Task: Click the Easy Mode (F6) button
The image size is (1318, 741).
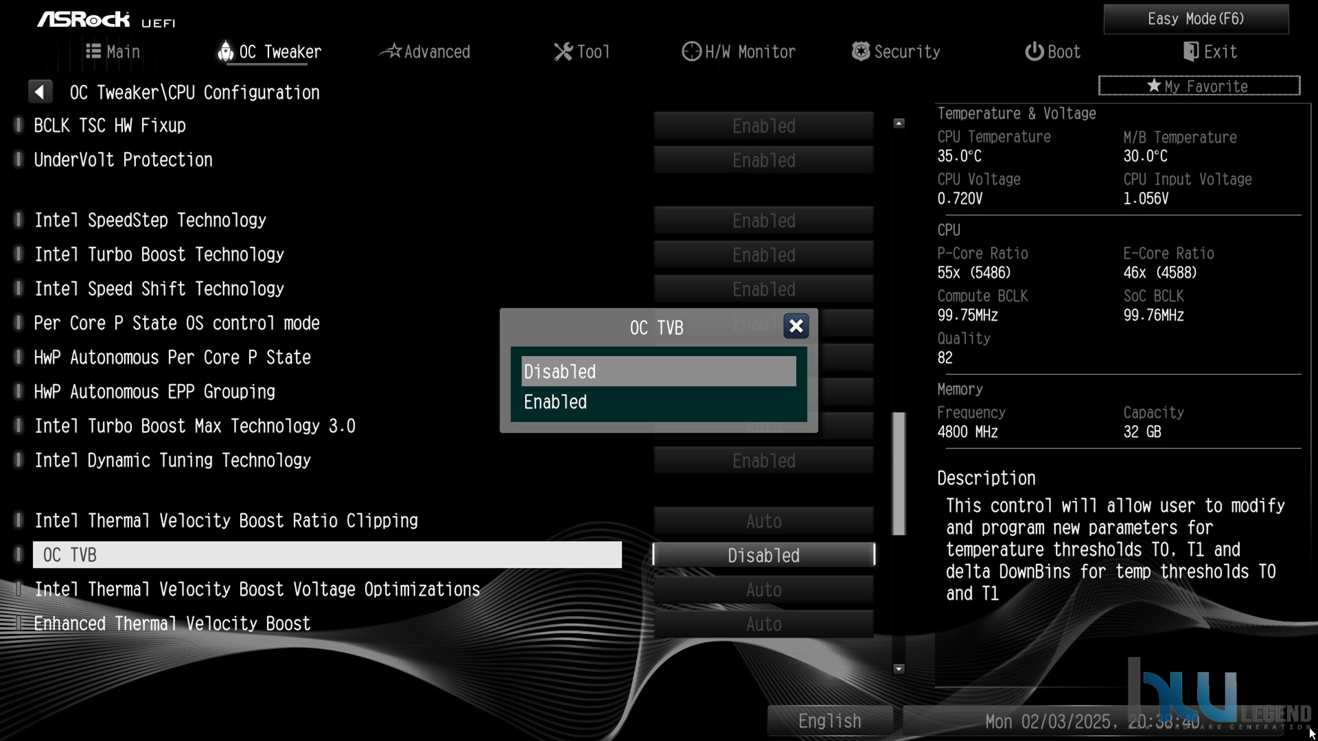Action: click(x=1196, y=19)
